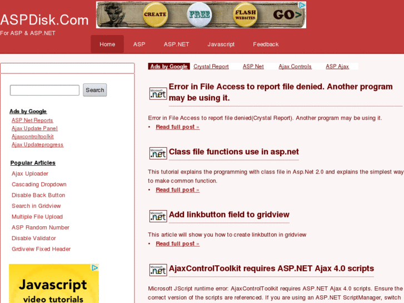This screenshot has width=404, height=303.
Task: Click the AdChoices icon on Javascript tutorials ad
Action: click(x=95, y=267)
